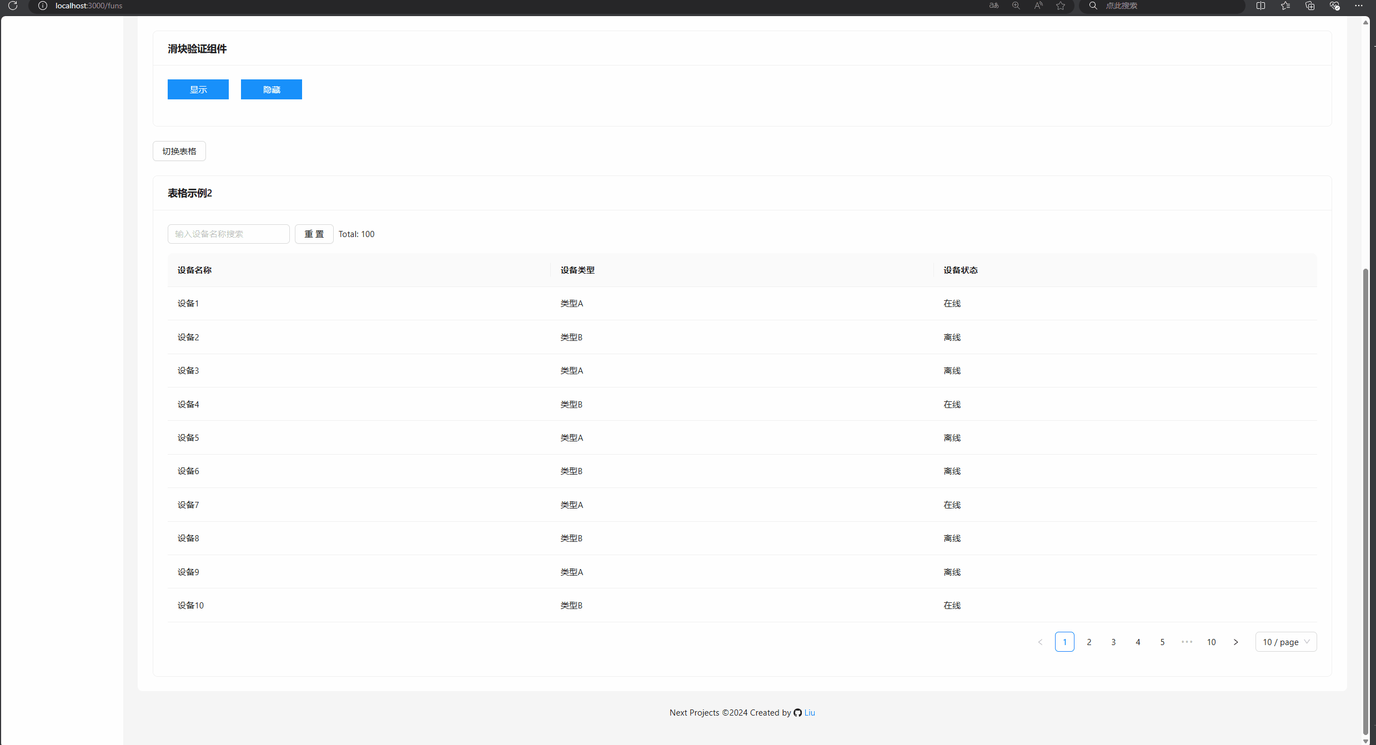Click the device name search input
The width and height of the screenshot is (1376, 745).
point(228,234)
